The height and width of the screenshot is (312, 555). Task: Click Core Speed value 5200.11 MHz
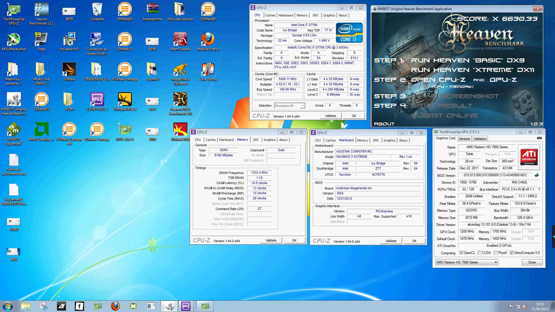[287, 79]
